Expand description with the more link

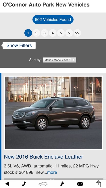coord(52,172)
